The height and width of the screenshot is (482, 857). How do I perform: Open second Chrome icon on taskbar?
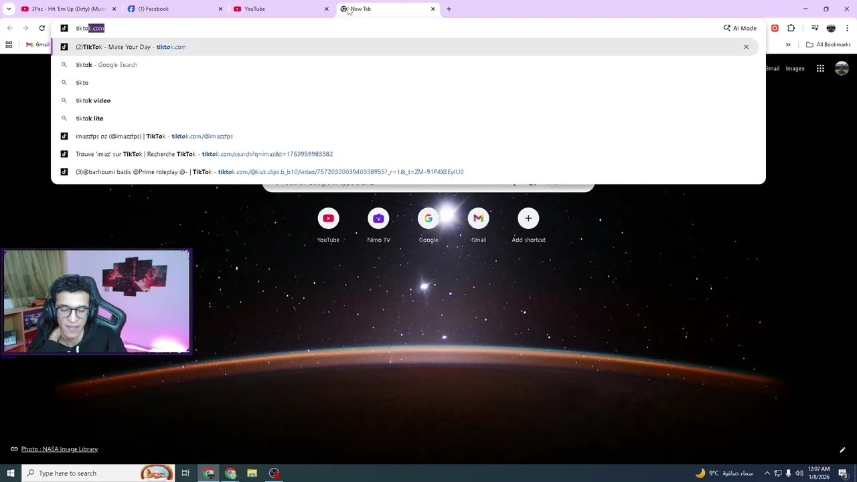(x=230, y=473)
